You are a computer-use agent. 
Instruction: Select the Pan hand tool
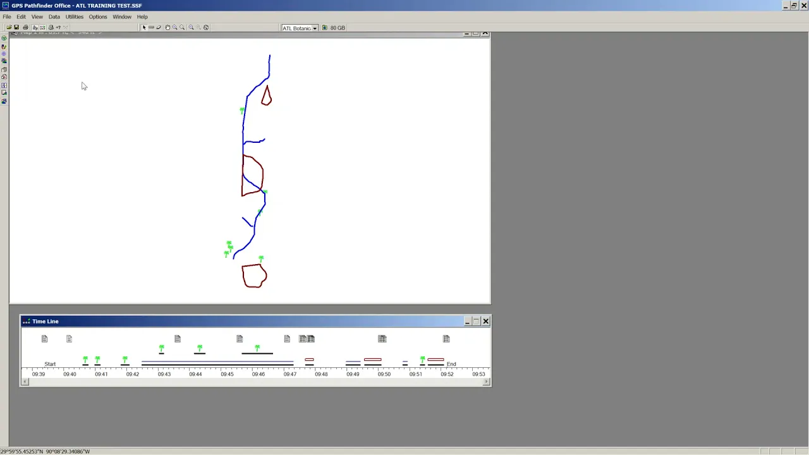pyautogui.click(x=167, y=27)
